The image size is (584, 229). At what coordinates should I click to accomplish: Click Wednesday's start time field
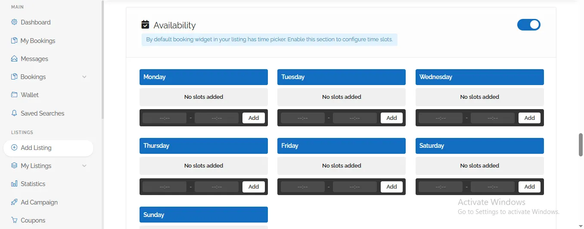[441, 118]
